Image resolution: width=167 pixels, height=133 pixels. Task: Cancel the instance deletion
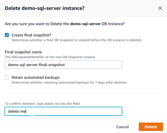[122, 127]
